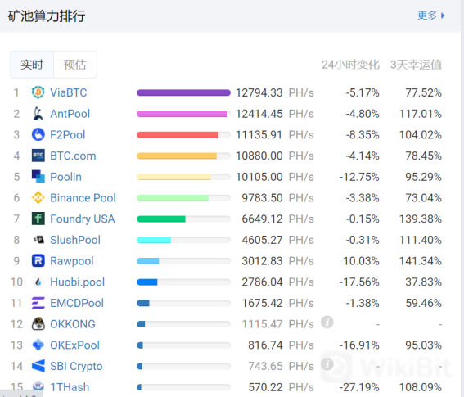Click the Rawpool R logo icon
This screenshot has height=397, width=464.
click(x=38, y=260)
